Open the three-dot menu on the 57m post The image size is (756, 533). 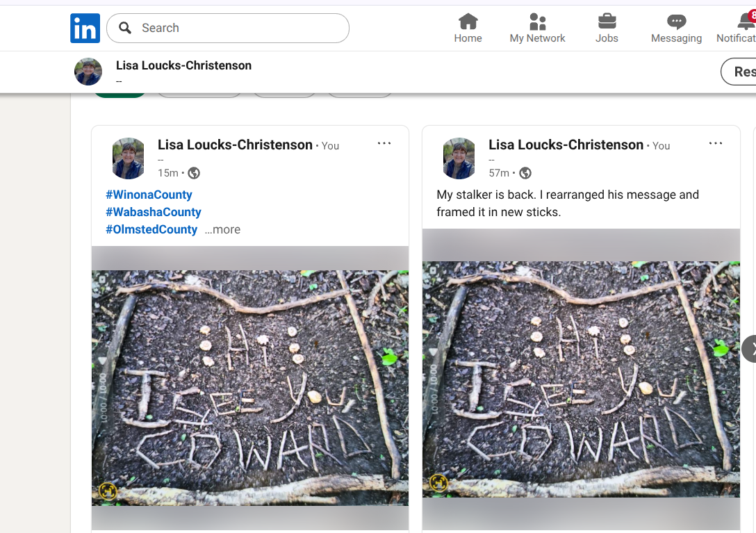(x=716, y=143)
